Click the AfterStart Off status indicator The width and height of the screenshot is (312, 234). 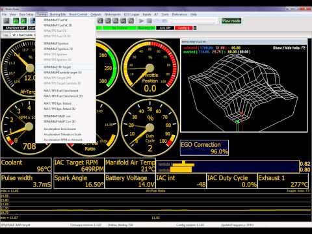(x=15, y=28)
